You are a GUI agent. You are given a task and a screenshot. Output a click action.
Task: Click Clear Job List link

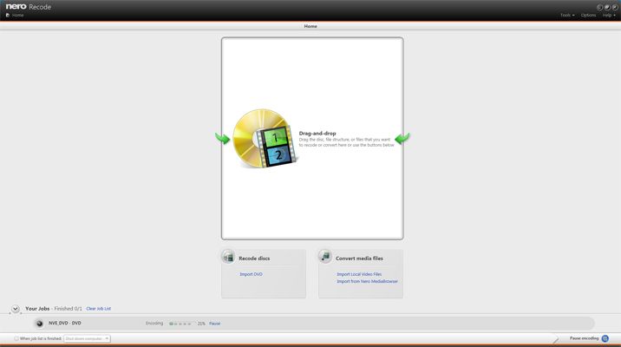[99, 309]
